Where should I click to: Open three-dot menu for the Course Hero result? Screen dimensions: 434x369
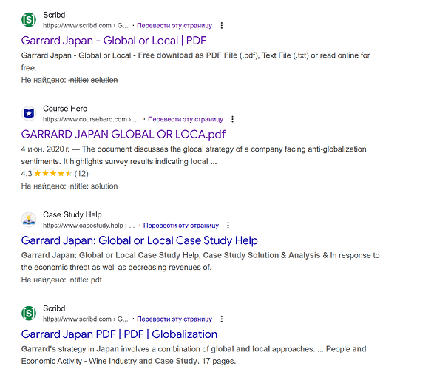coord(232,119)
